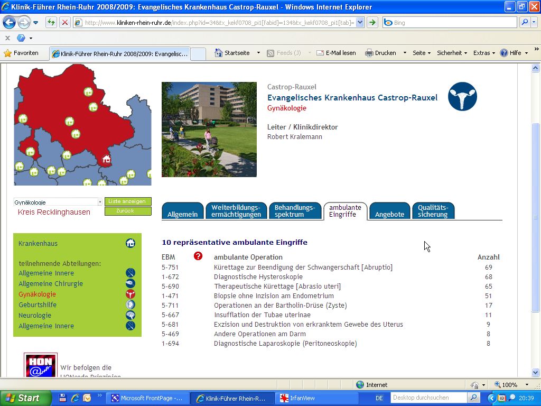Viewport: 541px width, 406px height.
Task: Click the browser Back arrow button
Action: pos(9,23)
